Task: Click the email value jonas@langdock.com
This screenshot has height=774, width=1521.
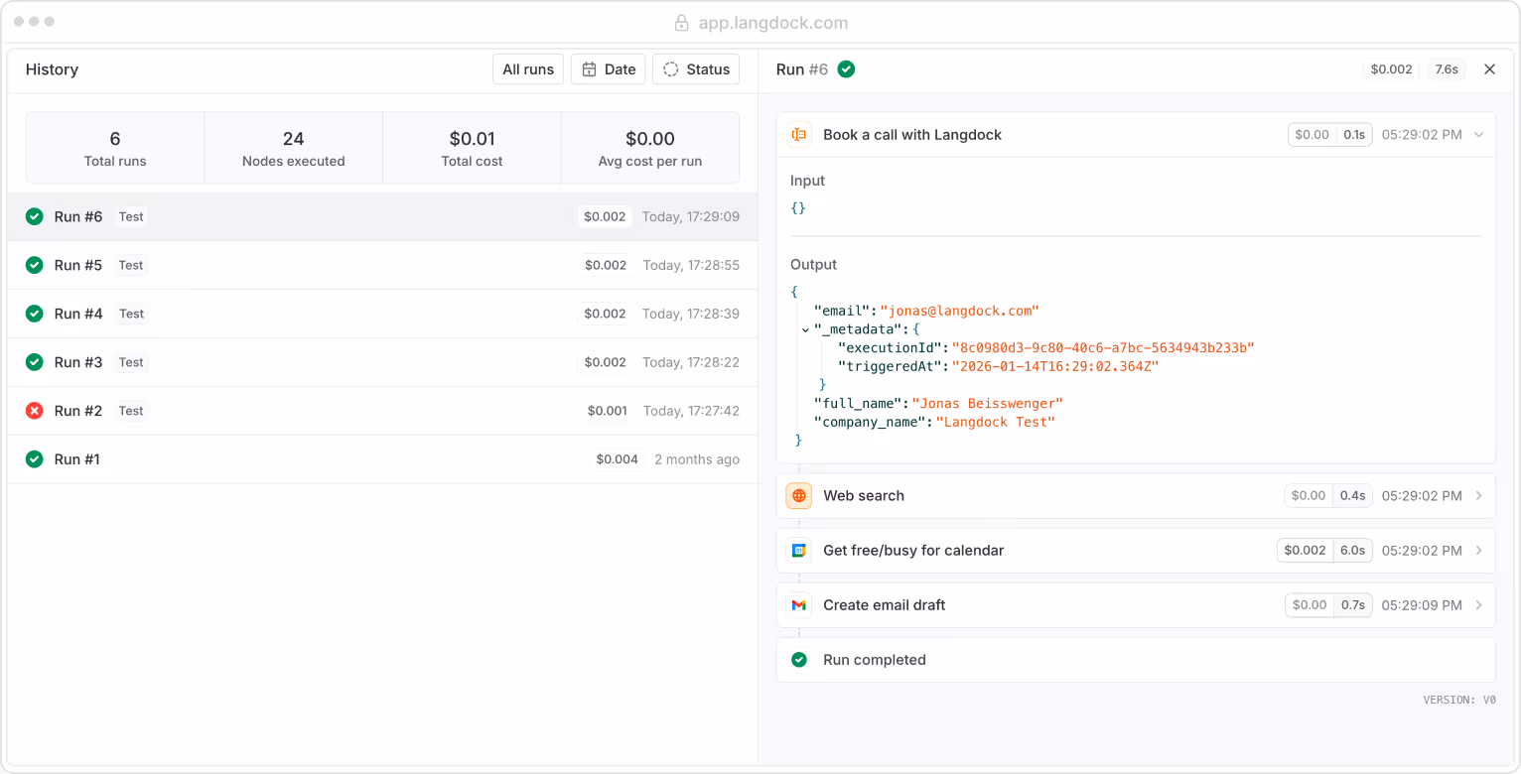Action: coord(959,312)
